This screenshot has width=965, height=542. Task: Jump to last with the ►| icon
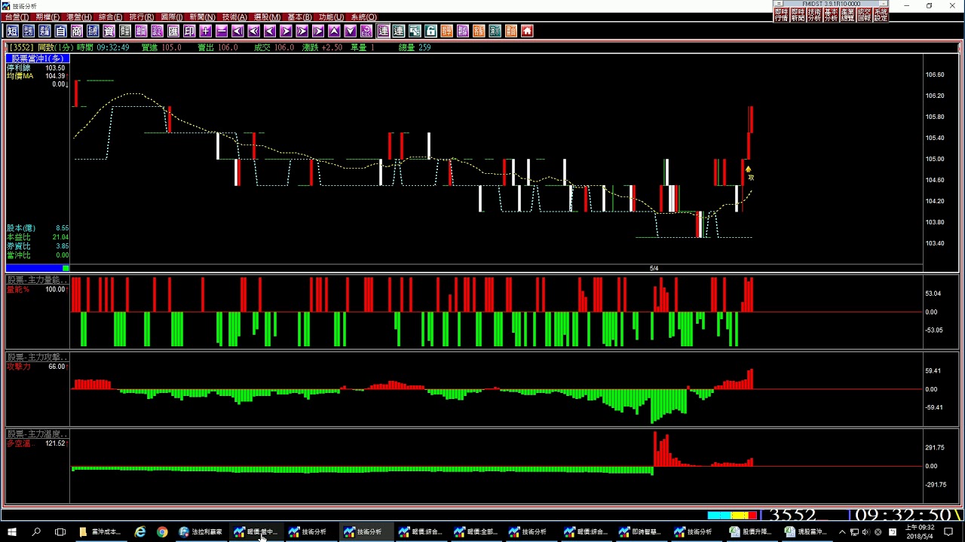pos(318,31)
